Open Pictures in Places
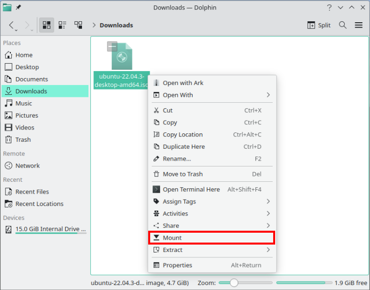This screenshot has width=370, height=290. (x=45, y=116)
